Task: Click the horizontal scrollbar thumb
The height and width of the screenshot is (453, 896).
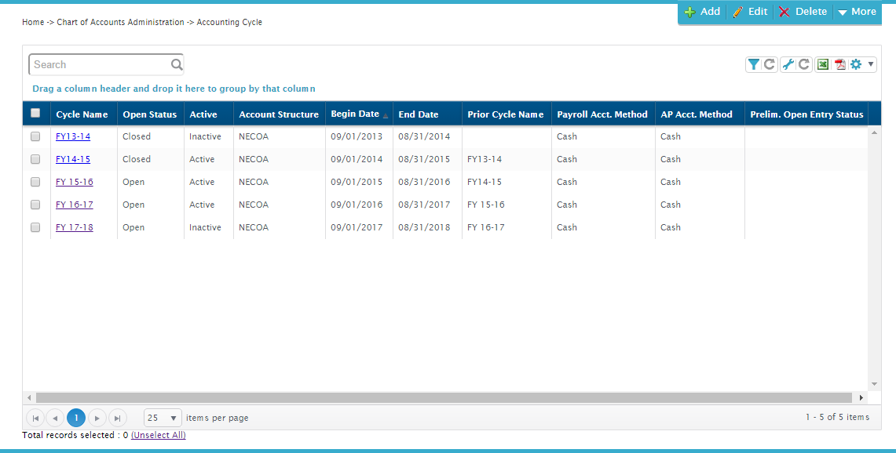Action: pyautogui.click(x=444, y=397)
